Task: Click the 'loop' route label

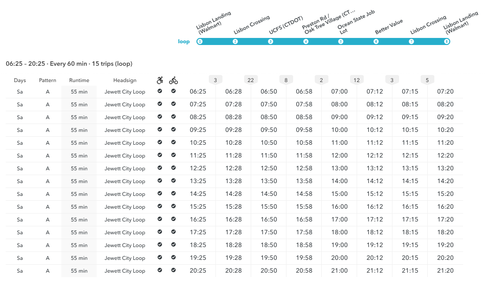Action: pos(184,41)
